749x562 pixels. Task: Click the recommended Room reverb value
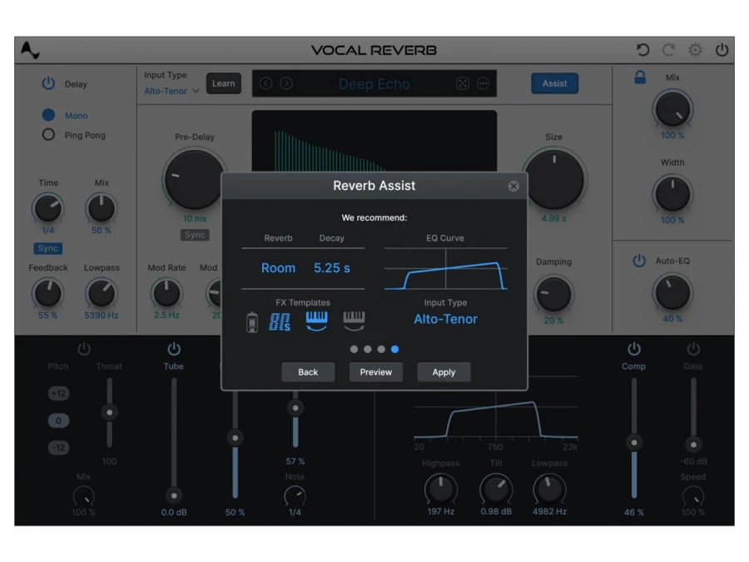pyautogui.click(x=278, y=268)
